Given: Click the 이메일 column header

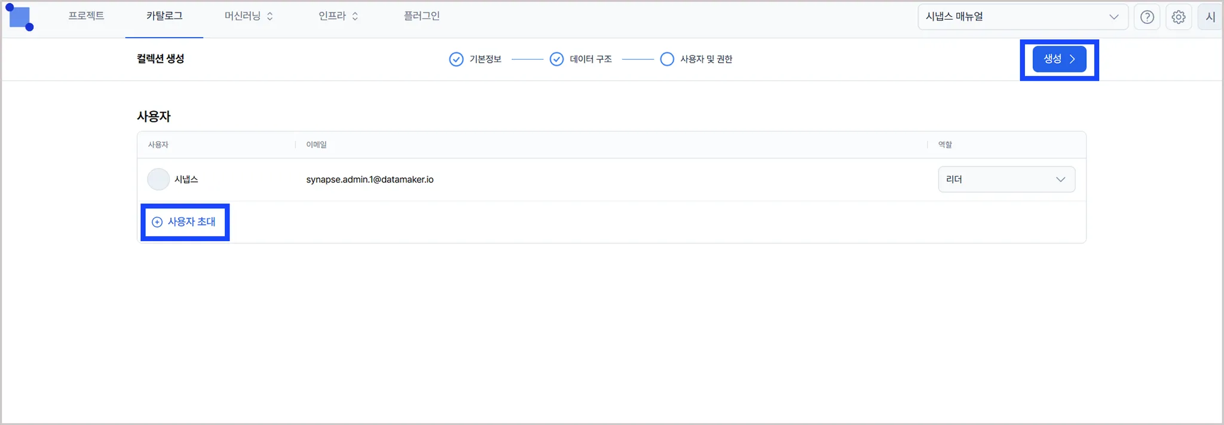Looking at the screenshot, I should pos(316,144).
